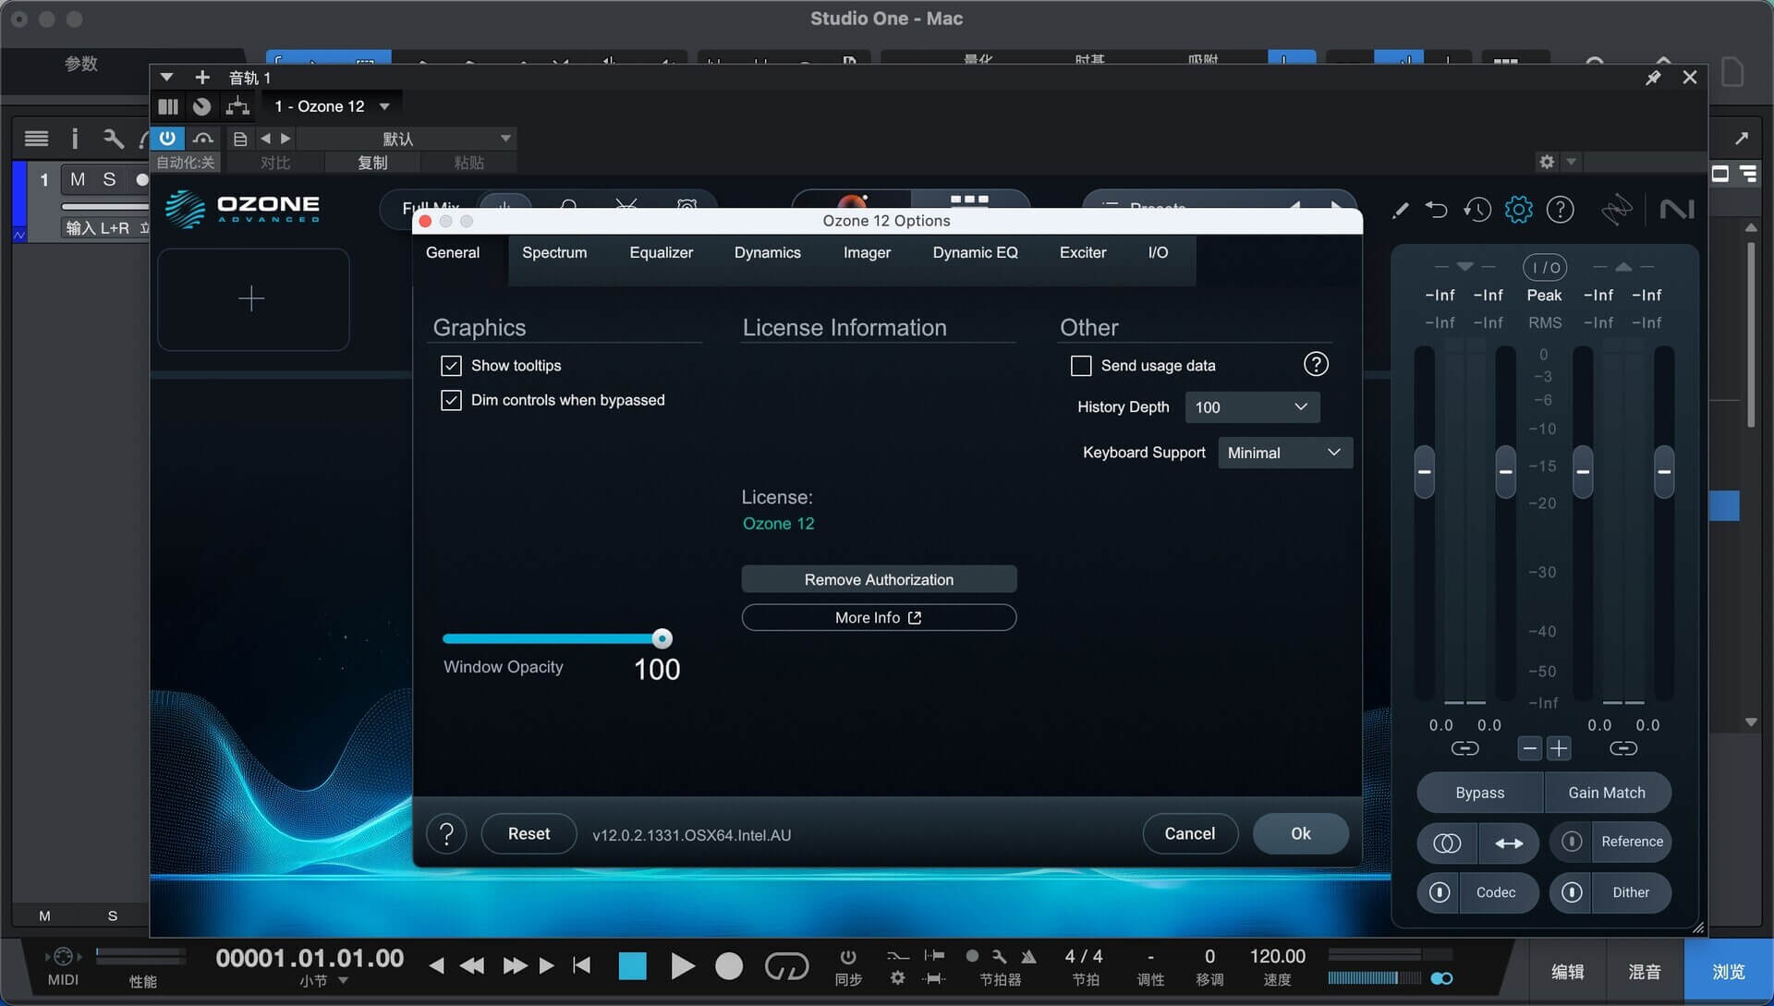Toggle the Dither power button
This screenshot has width=1774, height=1006.
1572,892
